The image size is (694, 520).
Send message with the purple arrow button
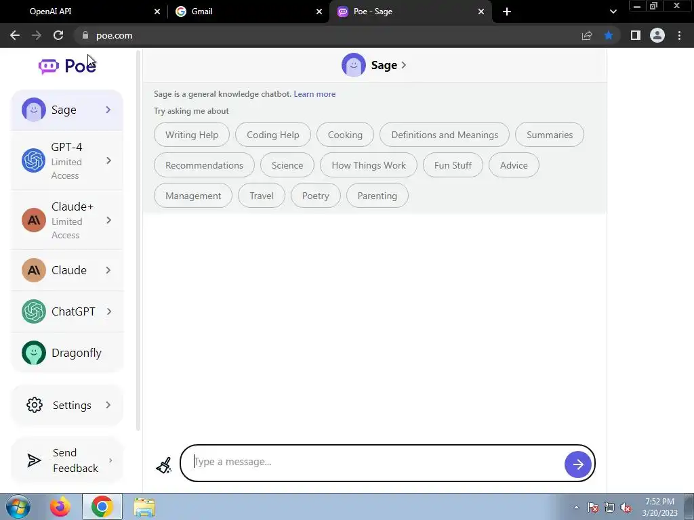[578, 464]
